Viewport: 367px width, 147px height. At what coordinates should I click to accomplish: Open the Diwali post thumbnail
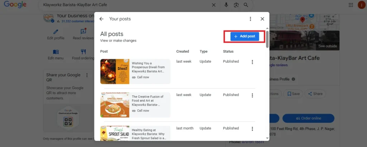click(x=115, y=71)
